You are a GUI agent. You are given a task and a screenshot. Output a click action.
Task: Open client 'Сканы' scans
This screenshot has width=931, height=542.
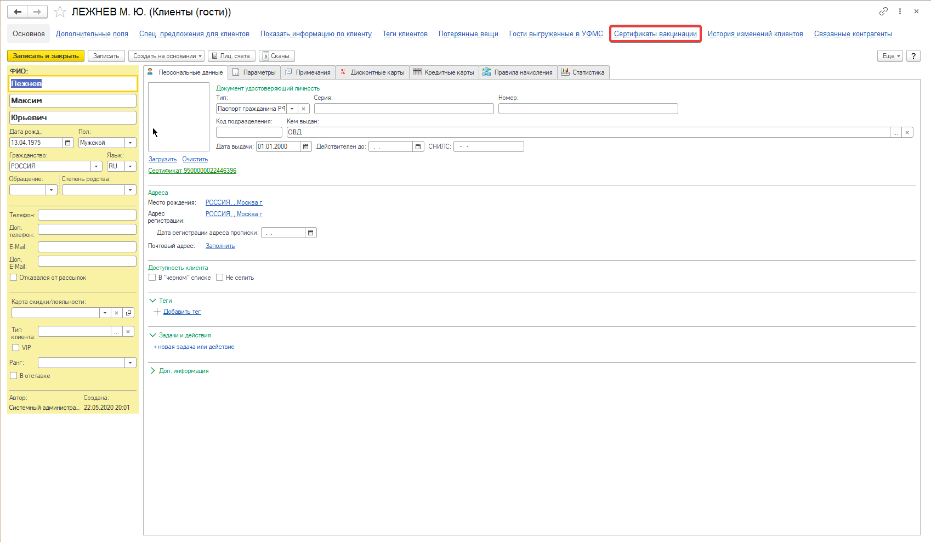point(277,56)
